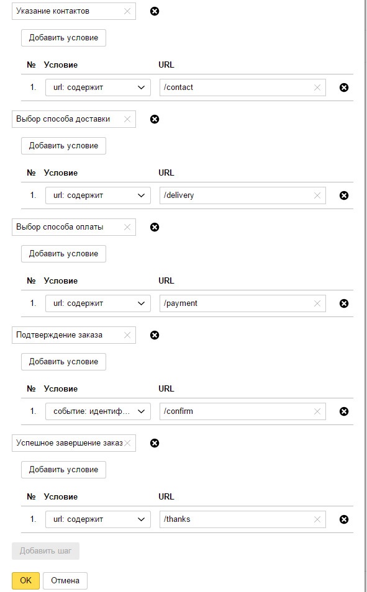Expand condition dropdown for /thanks row
367x592 pixels.
(98, 519)
